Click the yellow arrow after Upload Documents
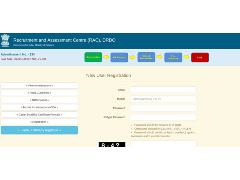Viewport: 240px width, 180px height. pos(160,57)
